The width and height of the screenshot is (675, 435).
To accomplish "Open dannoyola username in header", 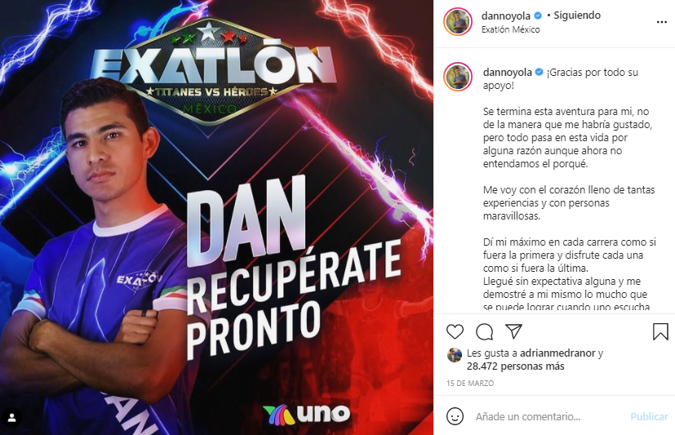I will 506,16.
